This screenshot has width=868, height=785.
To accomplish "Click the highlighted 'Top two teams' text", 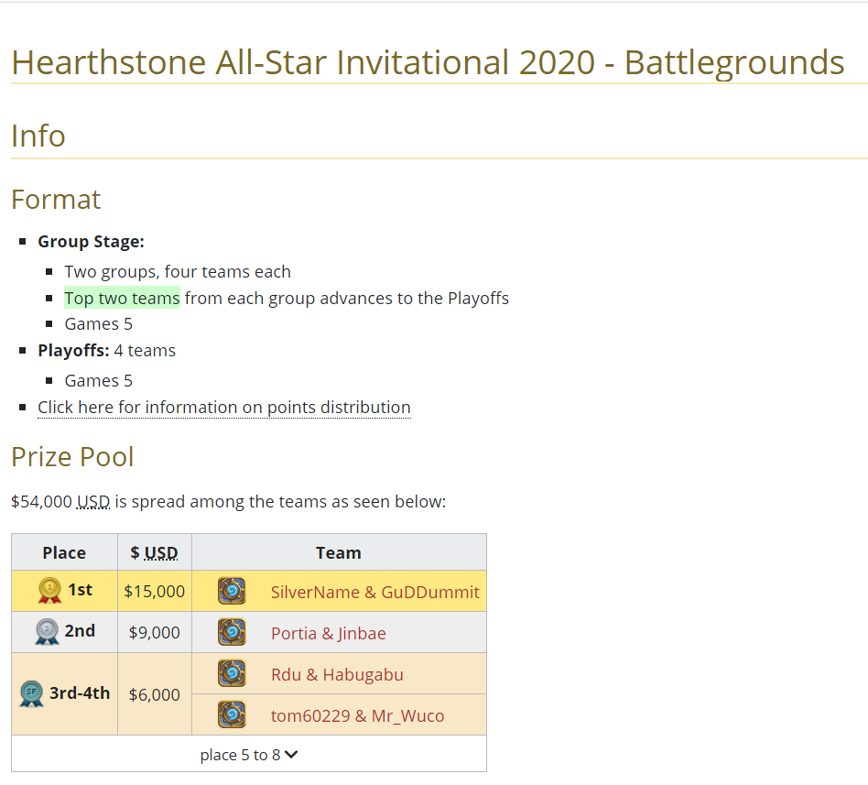I will (x=122, y=298).
